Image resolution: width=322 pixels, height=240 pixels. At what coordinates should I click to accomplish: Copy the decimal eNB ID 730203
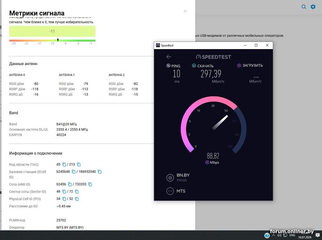click(x=90, y=185)
